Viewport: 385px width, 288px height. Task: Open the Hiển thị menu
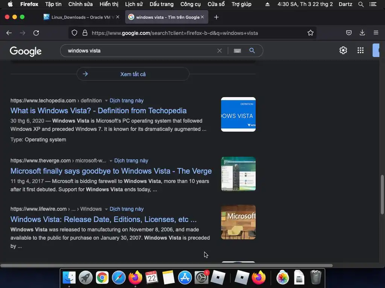(x=109, y=4)
